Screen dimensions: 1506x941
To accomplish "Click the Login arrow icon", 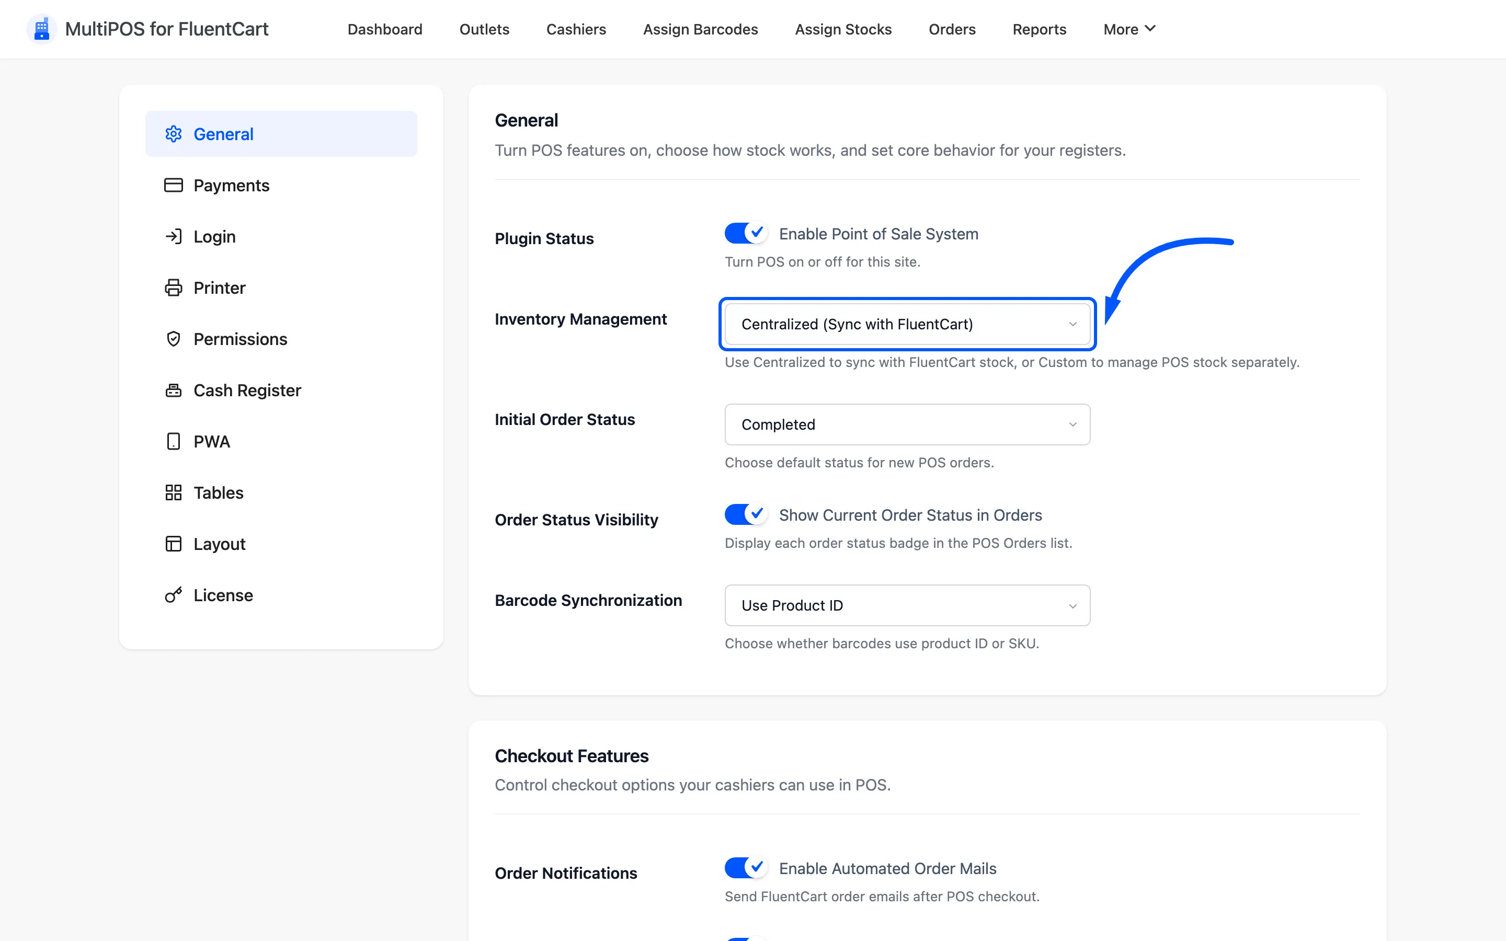I will (174, 236).
